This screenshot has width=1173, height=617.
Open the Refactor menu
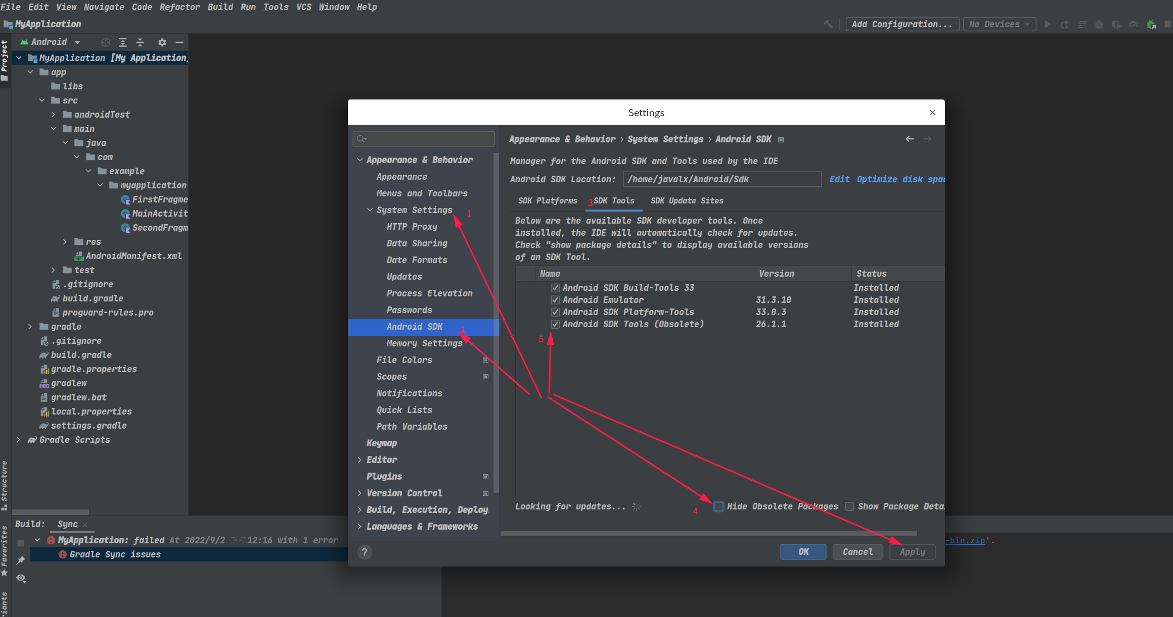point(179,7)
